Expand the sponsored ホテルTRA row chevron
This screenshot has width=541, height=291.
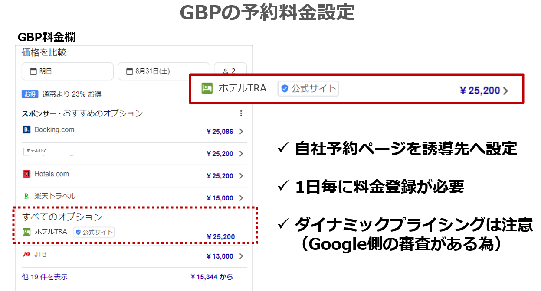pos(241,154)
